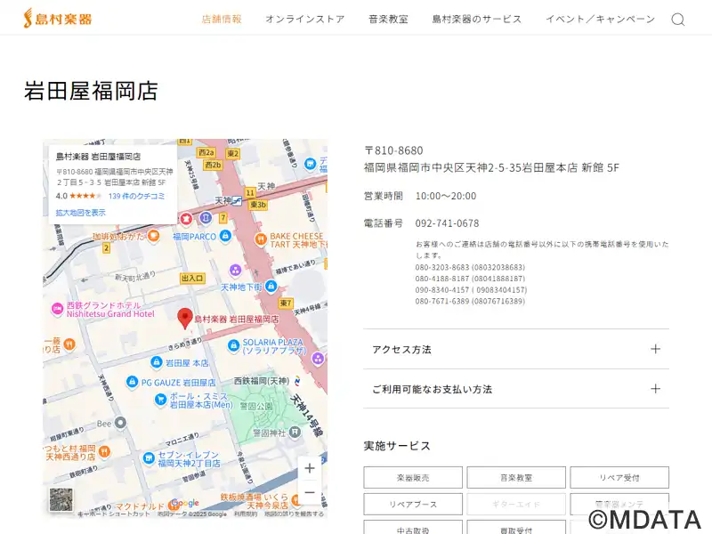This screenshot has width=712, height=534.
Task: Open the site search magnifier icon
Action: (678, 19)
